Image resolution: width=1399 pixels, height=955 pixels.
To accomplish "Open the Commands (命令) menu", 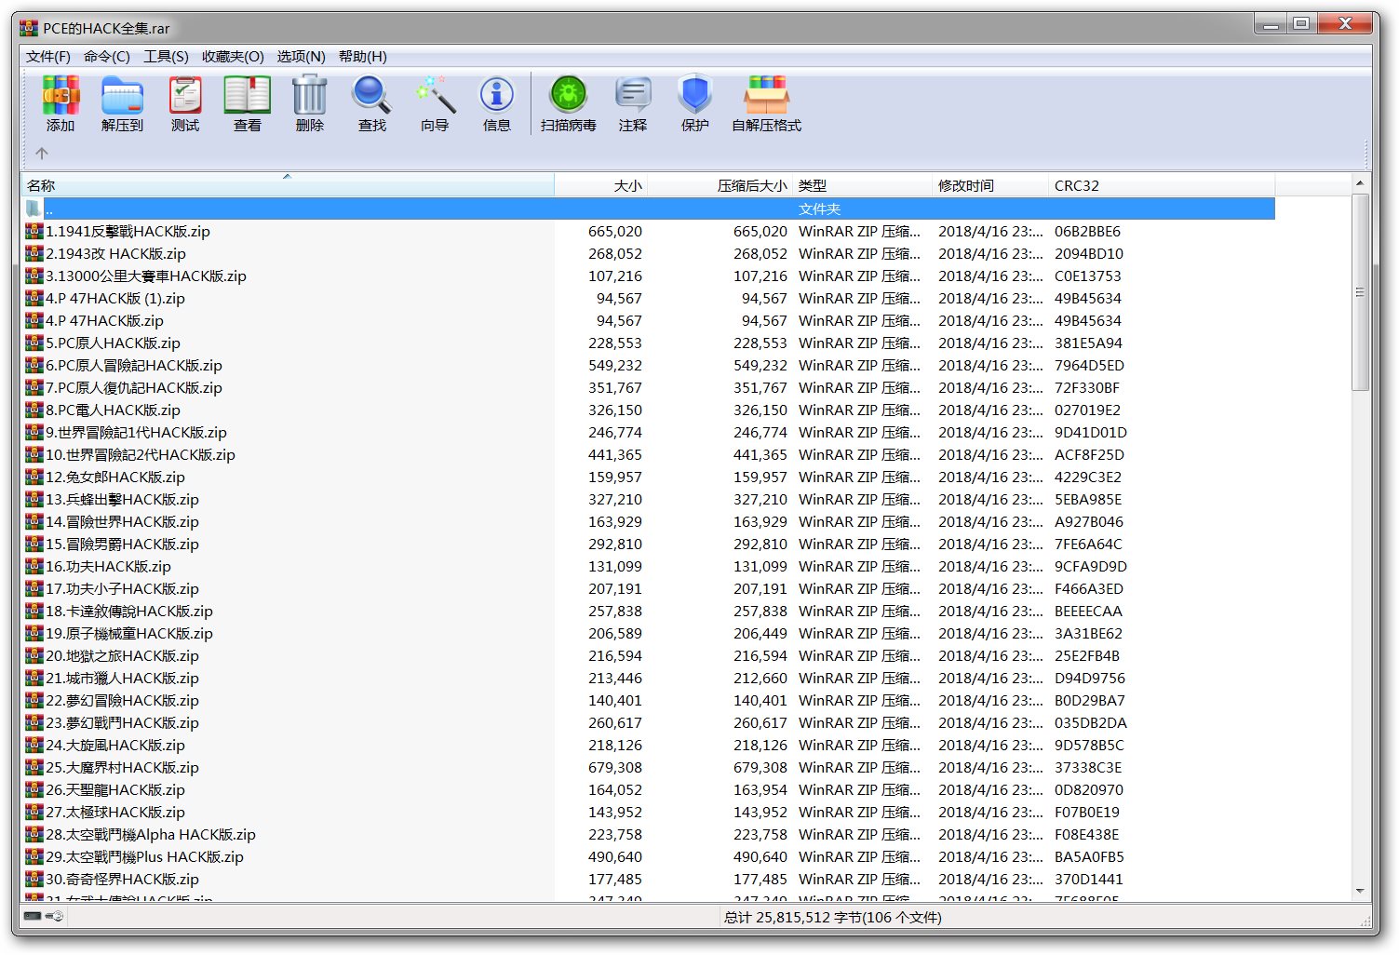I will pyautogui.click(x=107, y=57).
